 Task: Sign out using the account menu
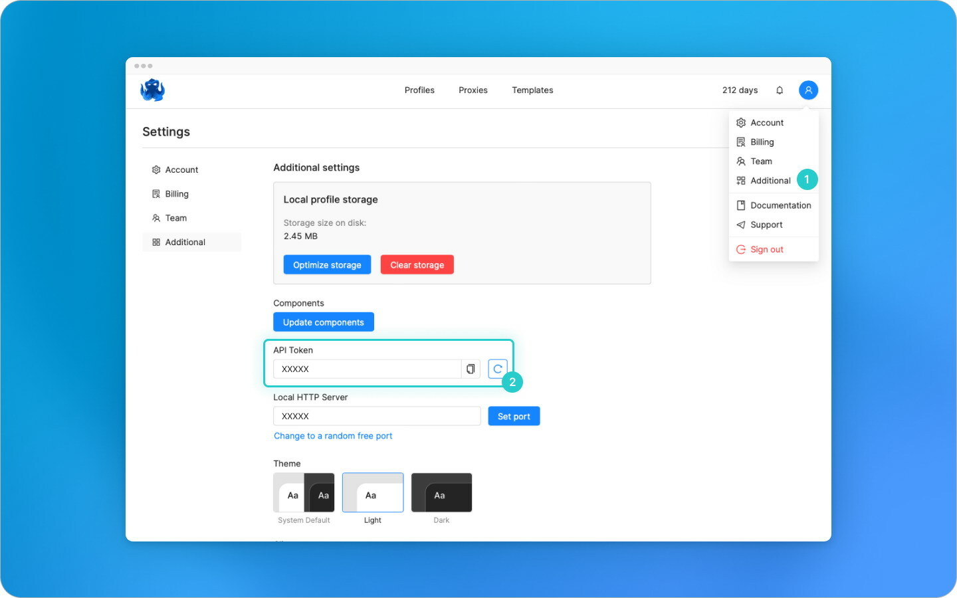click(767, 249)
